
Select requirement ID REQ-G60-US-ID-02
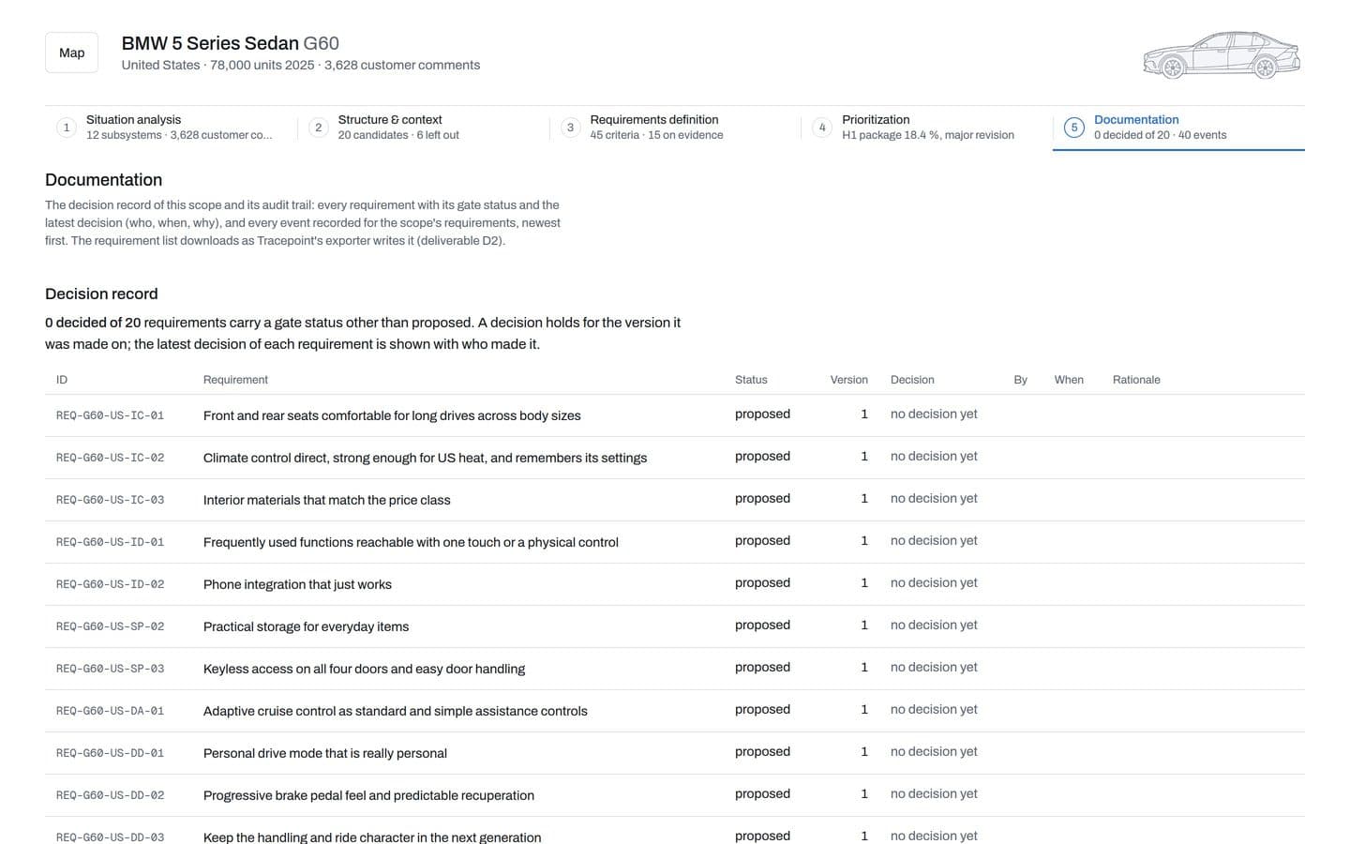point(110,584)
